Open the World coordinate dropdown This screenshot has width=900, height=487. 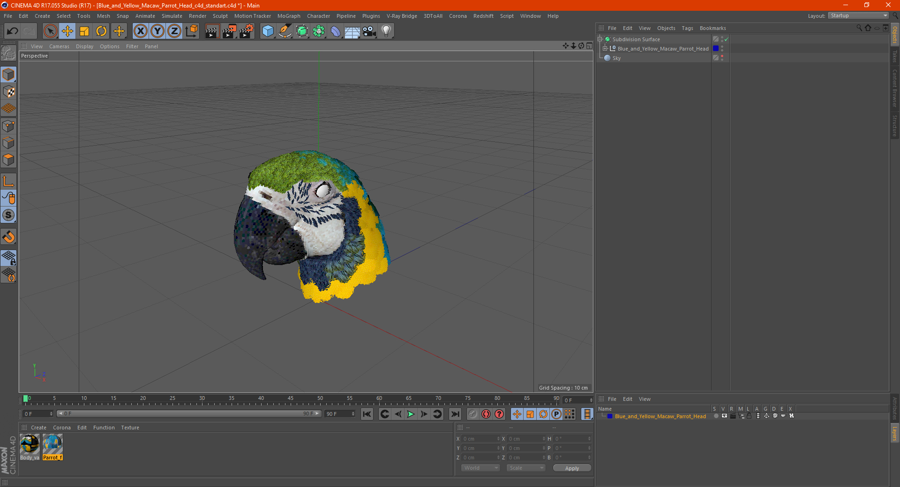480,468
